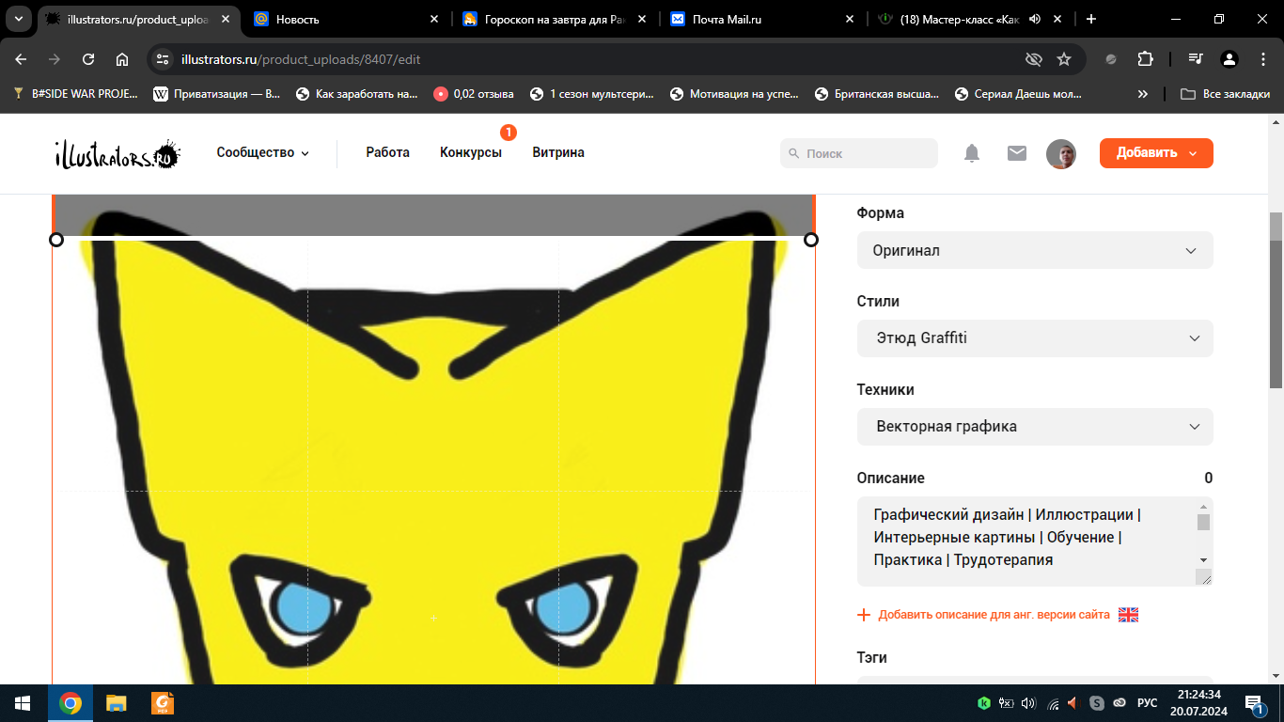The image size is (1284, 722).
Task: Show hidden bookmarks chevron
Action: click(1143, 94)
